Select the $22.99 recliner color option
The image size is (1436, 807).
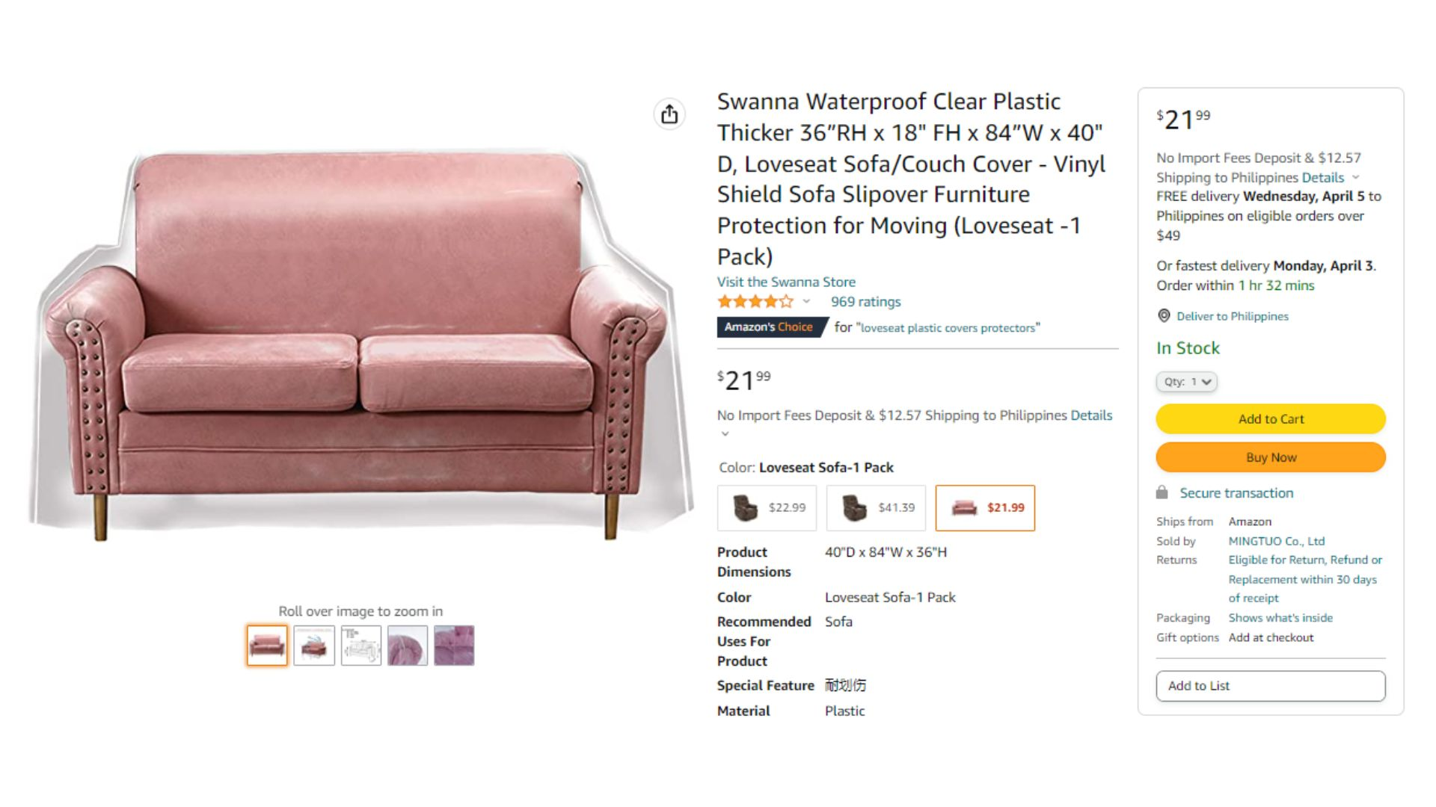(767, 508)
